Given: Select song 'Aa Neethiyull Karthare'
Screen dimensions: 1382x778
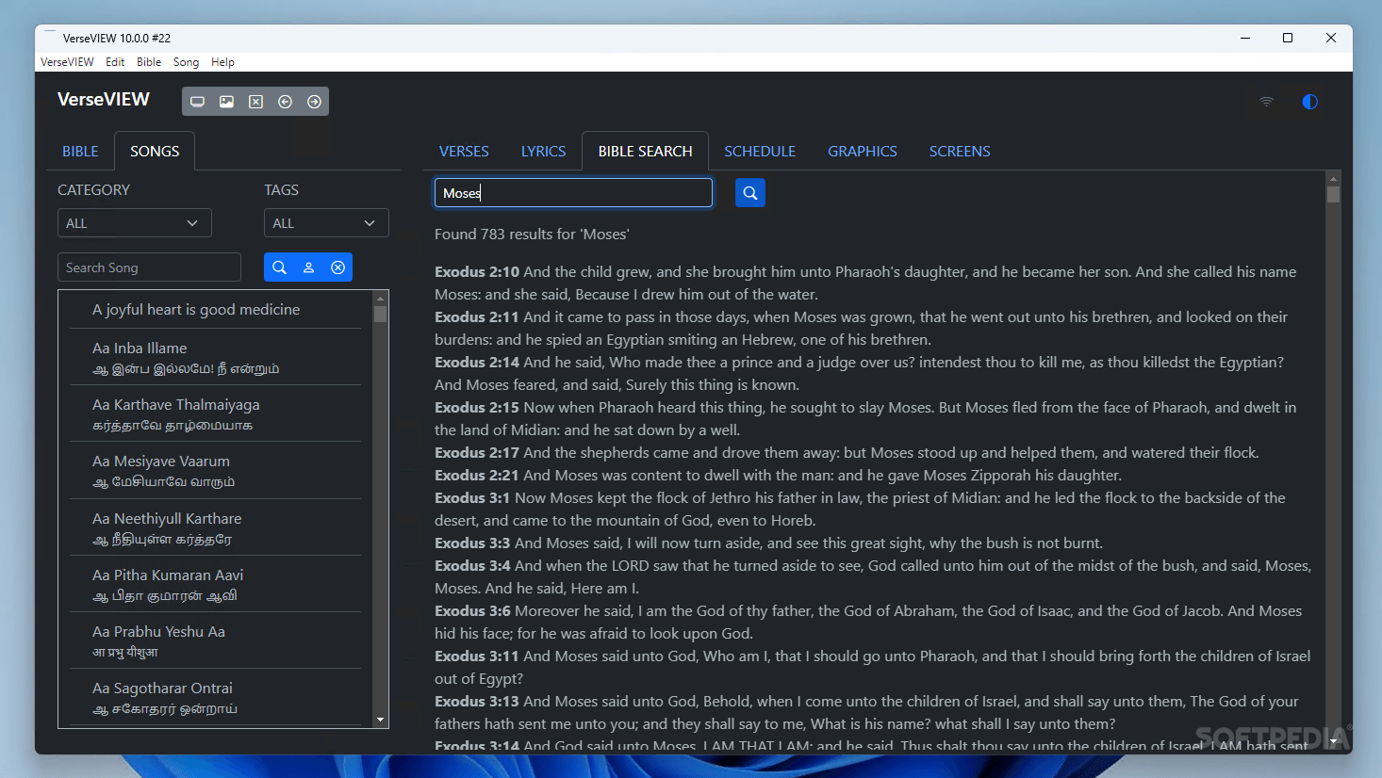Looking at the screenshot, I should (215, 528).
